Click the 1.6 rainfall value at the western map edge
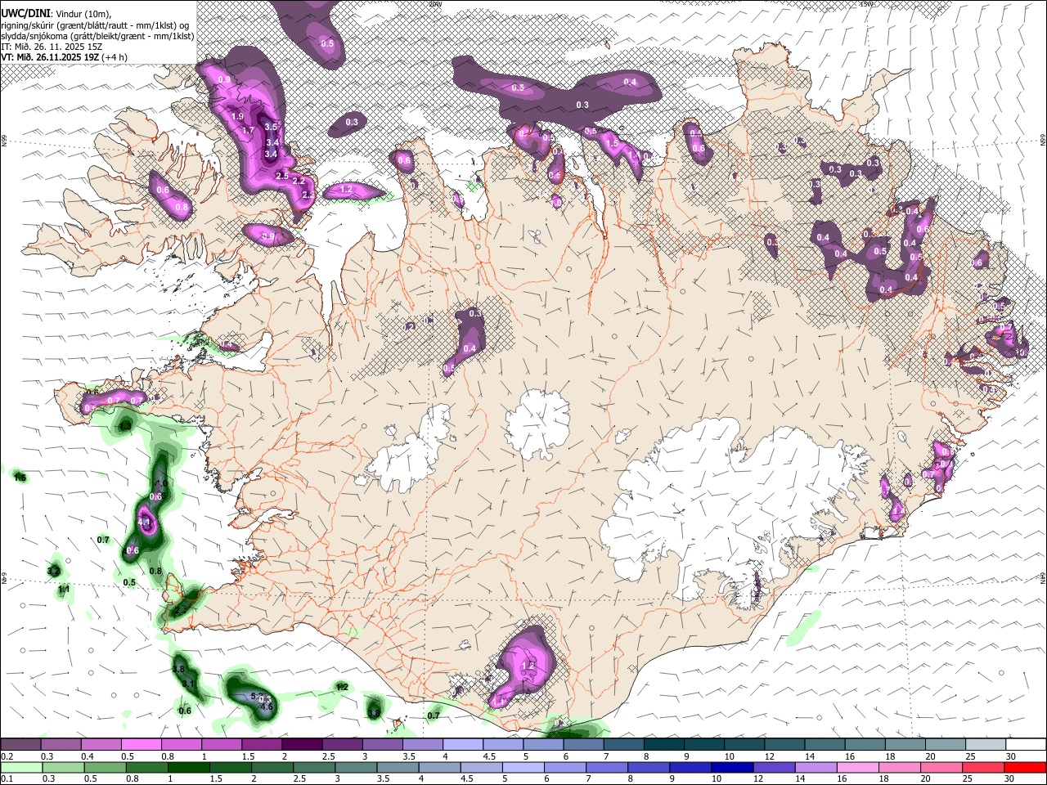The width and height of the screenshot is (1047, 785). 20,477
